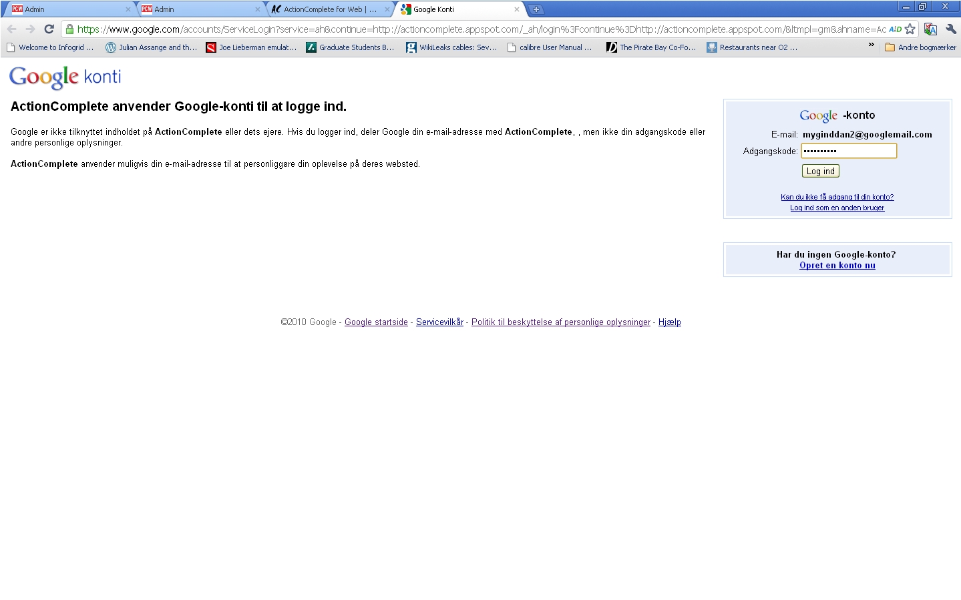
Task: Open a new tab with plus button
Action: coord(536,9)
